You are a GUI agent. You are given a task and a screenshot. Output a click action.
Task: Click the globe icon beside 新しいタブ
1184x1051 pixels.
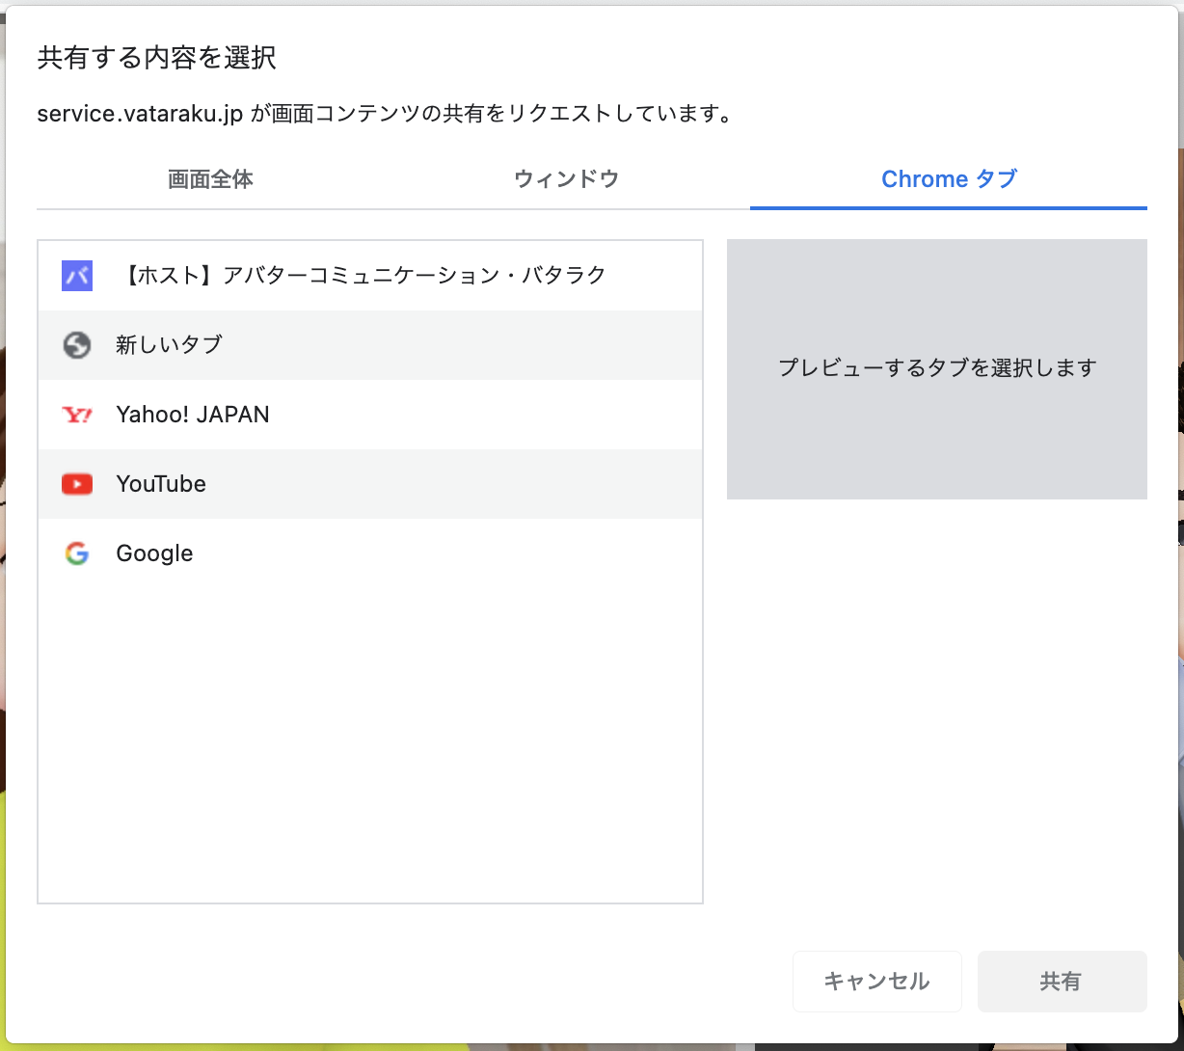pos(76,345)
